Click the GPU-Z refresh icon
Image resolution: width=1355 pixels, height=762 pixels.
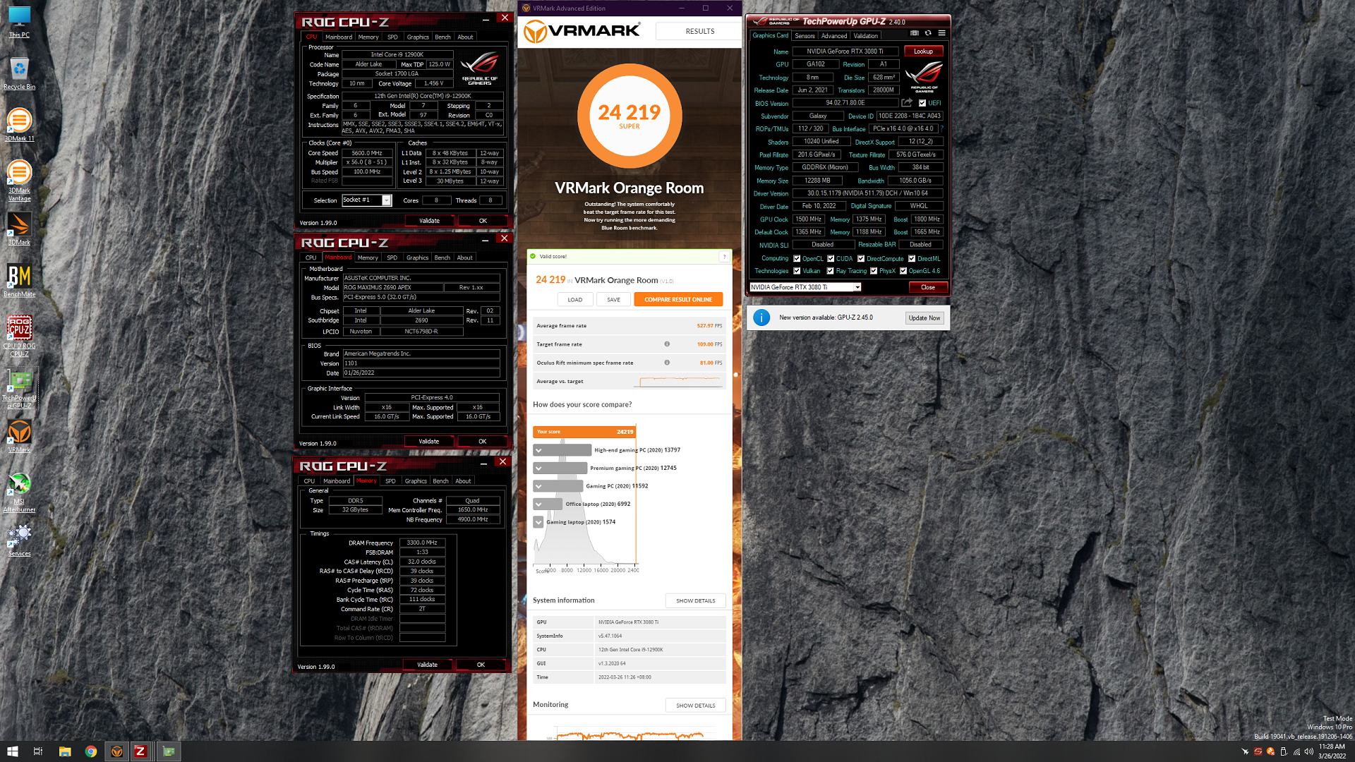[x=928, y=33]
